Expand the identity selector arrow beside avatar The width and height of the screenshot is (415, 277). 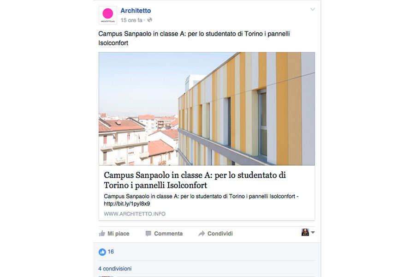tap(313, 233)
